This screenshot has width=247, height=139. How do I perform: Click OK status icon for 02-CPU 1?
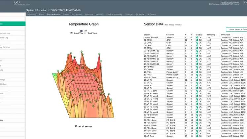[197, 40]
